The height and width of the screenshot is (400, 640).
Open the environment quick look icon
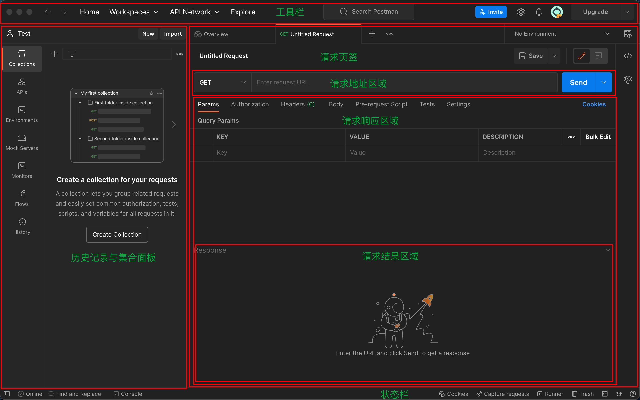(x=628, y=34)
